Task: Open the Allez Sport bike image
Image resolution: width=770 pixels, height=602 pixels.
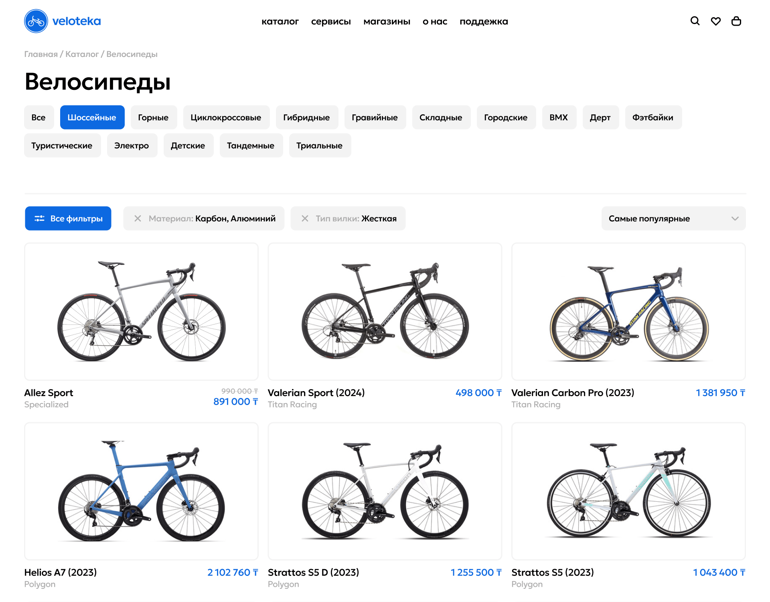Action: (x=141, y=311)
